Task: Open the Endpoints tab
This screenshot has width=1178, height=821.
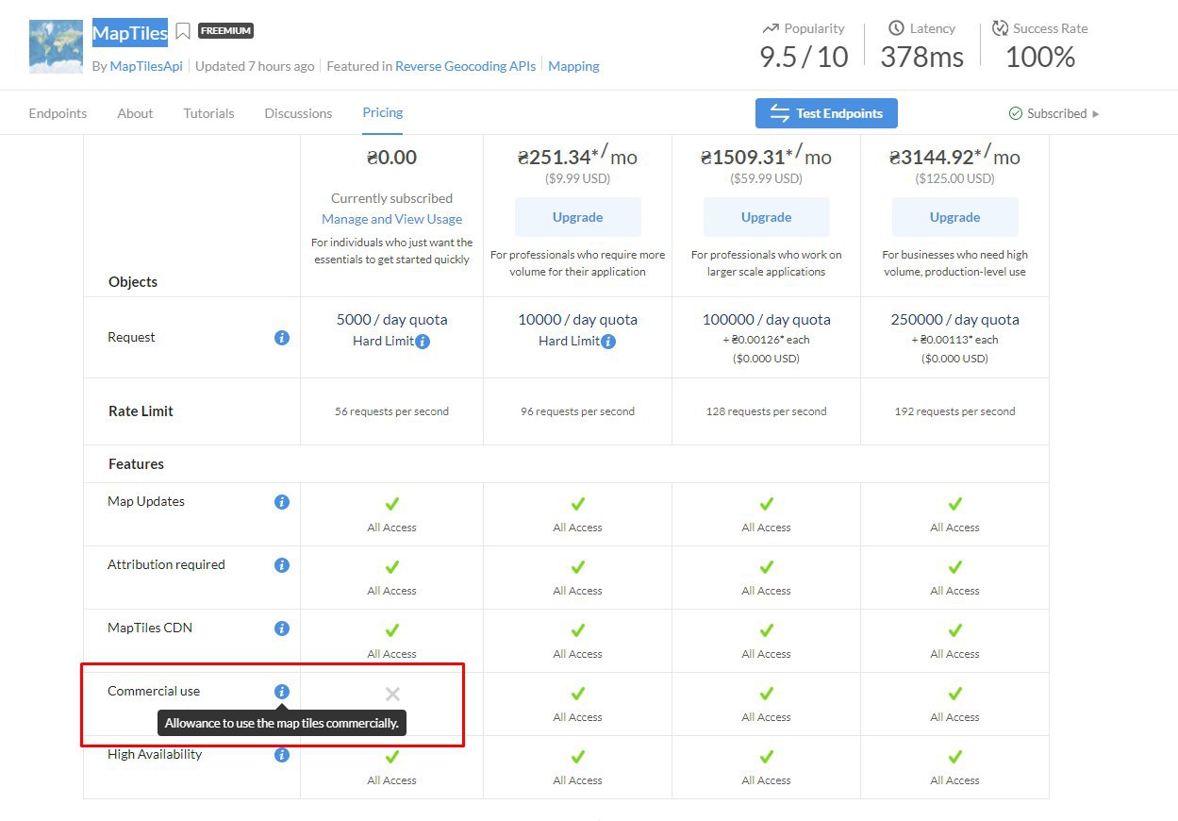Action: 58,113
